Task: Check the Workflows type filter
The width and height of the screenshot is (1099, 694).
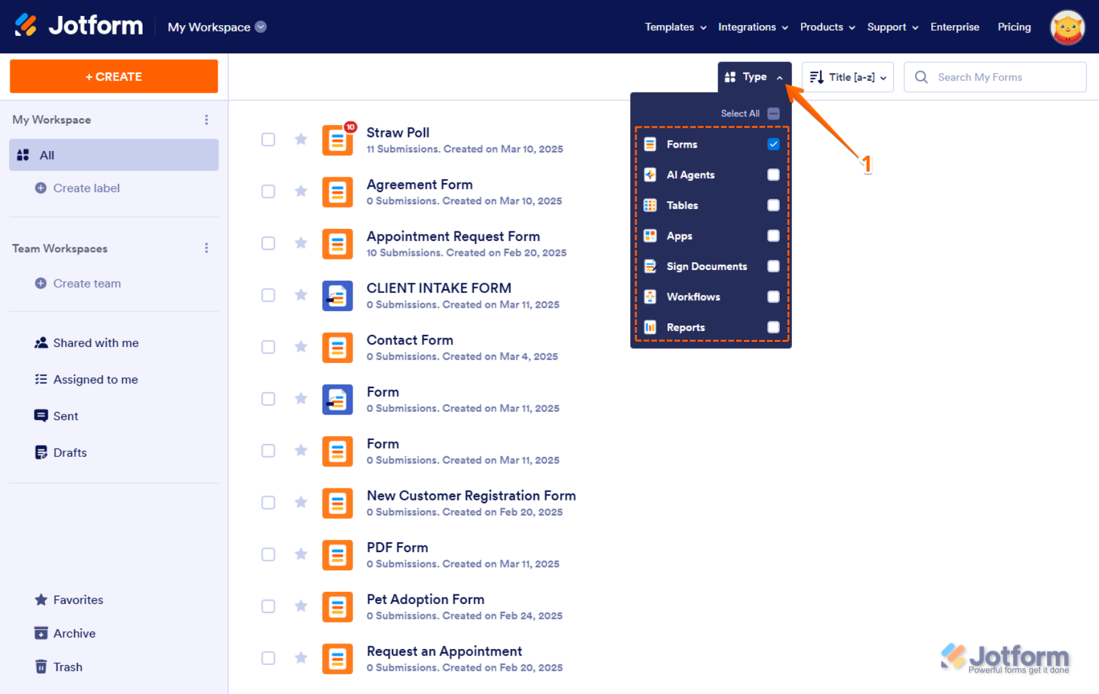Action: [x=773, y=297]
